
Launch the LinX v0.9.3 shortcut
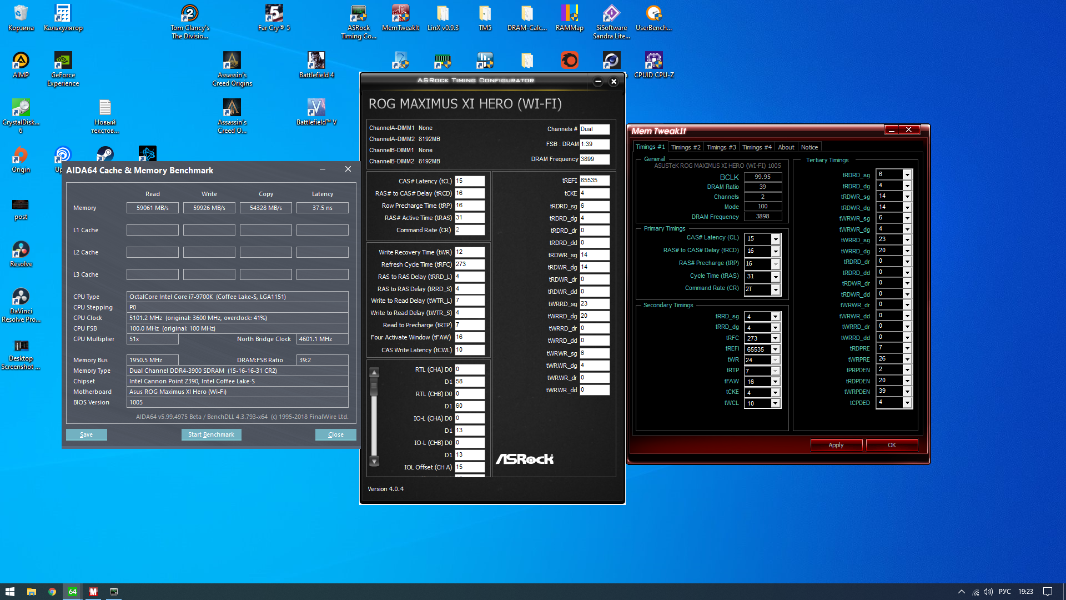(x=443, y=17)
